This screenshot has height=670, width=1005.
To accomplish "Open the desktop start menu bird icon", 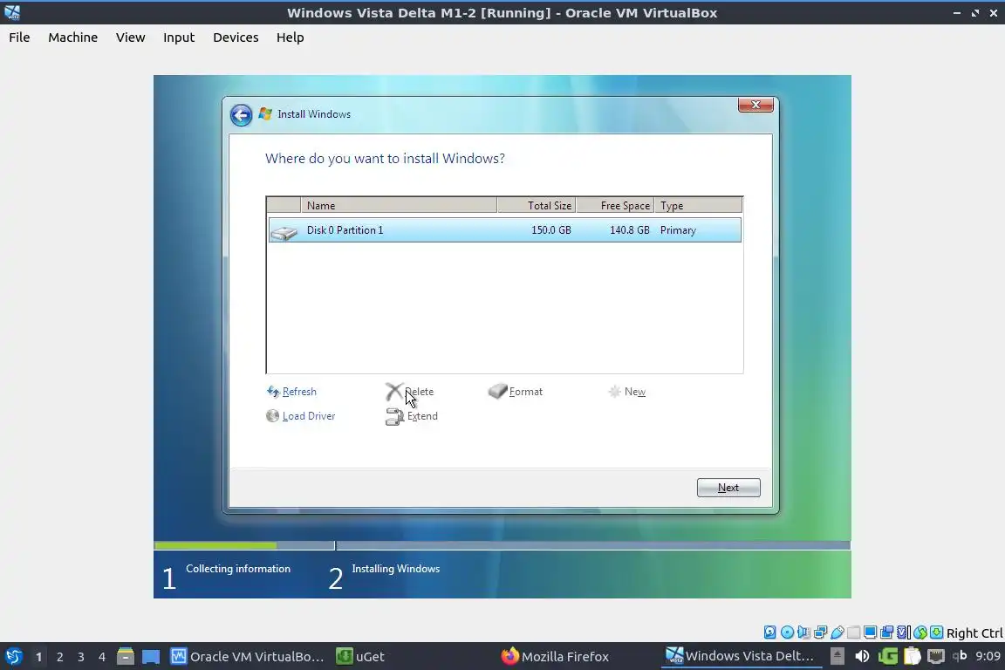I will [13, 656].
